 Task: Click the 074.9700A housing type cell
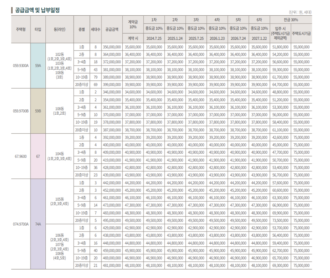[x=21, y=224]
